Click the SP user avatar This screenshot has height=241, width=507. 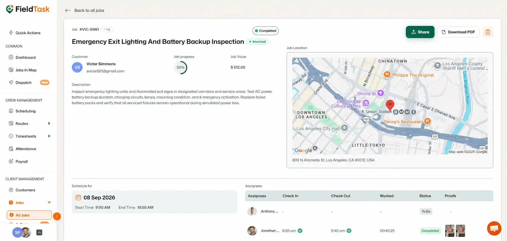(17, 232)
